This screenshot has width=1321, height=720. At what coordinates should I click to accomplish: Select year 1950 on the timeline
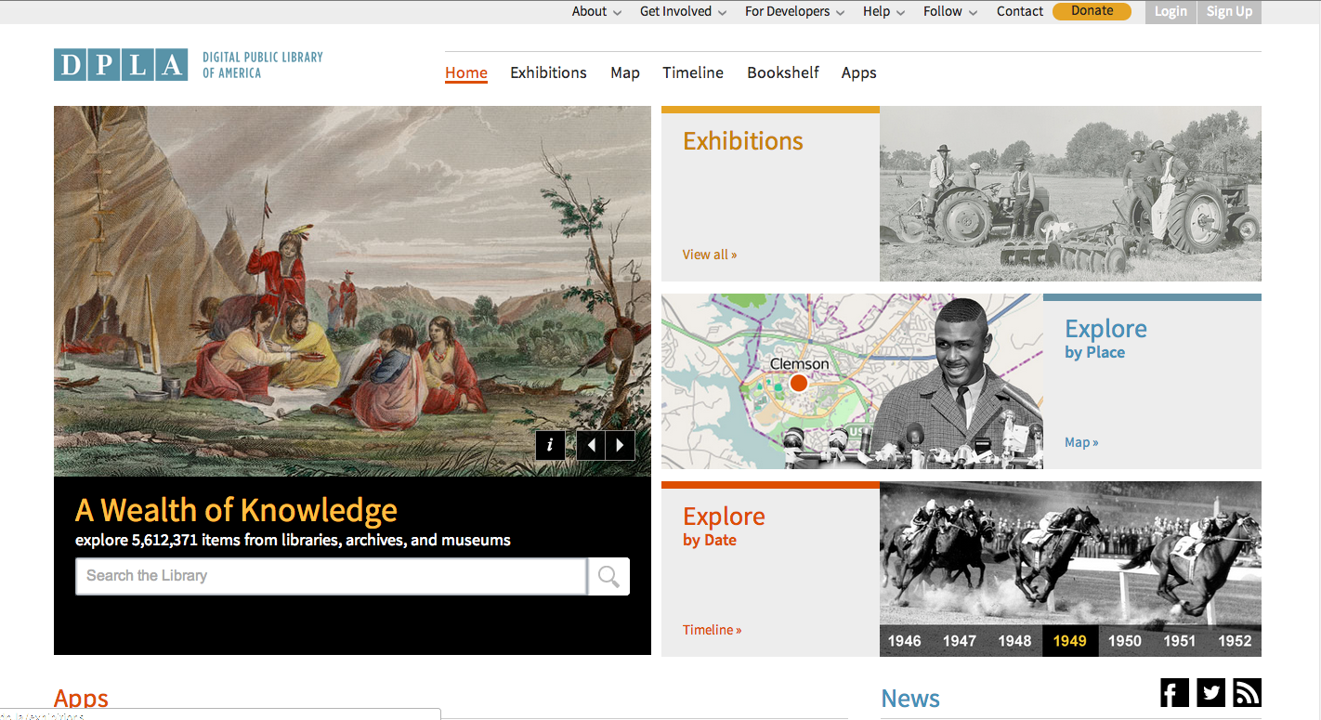1125,641
